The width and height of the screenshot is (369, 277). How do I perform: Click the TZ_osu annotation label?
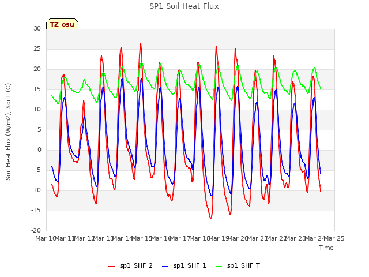click(62, 24)
